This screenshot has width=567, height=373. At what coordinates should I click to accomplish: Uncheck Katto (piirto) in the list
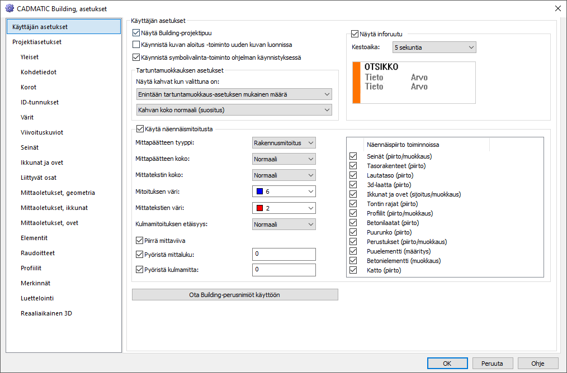click(x=353, y=270)
